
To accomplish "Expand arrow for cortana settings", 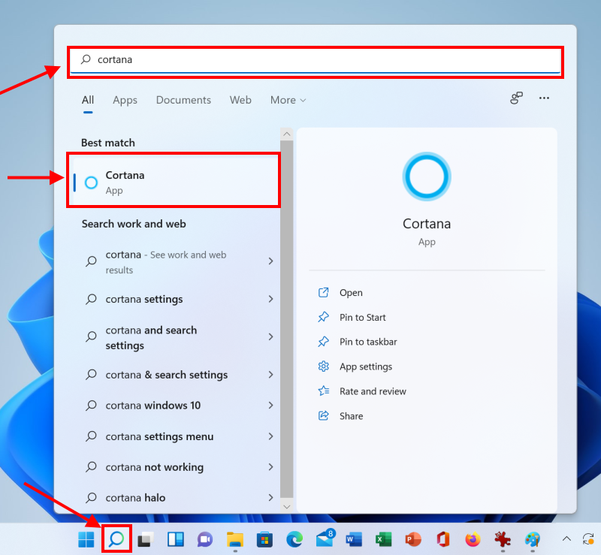I will pos(270,299).
